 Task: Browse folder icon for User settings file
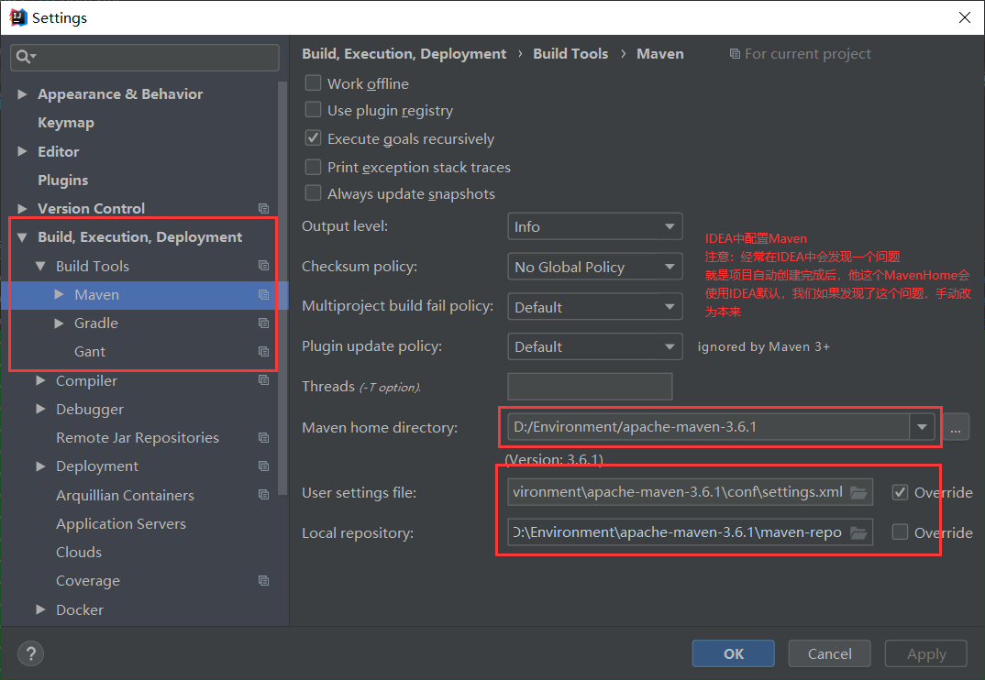pyautogui.click(x=858, y=492)
